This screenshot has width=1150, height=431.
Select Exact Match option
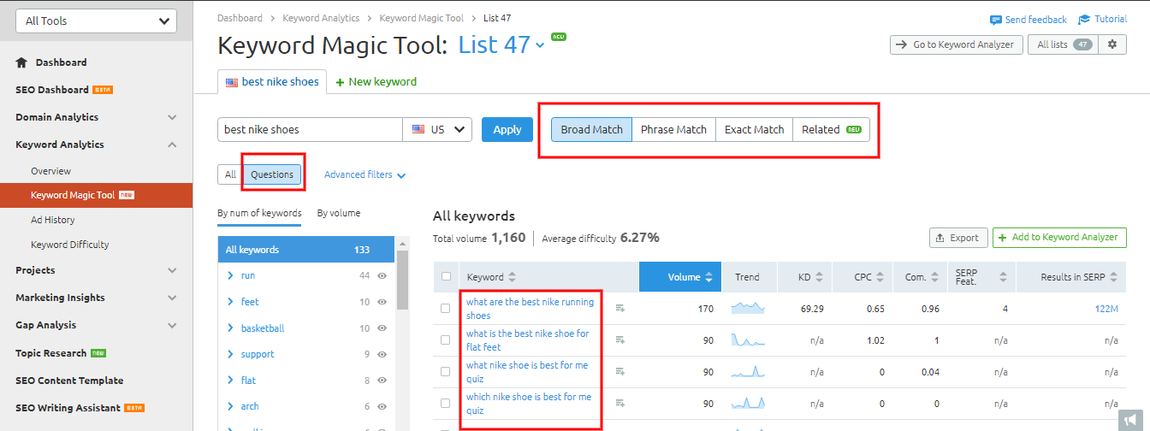point(754,130)
